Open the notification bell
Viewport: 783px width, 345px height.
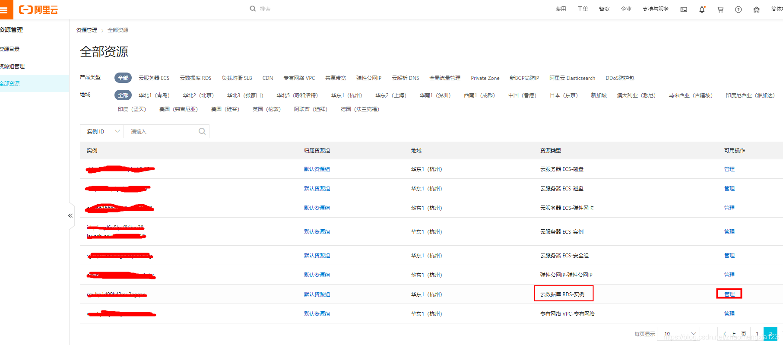(x=702, y=9)
